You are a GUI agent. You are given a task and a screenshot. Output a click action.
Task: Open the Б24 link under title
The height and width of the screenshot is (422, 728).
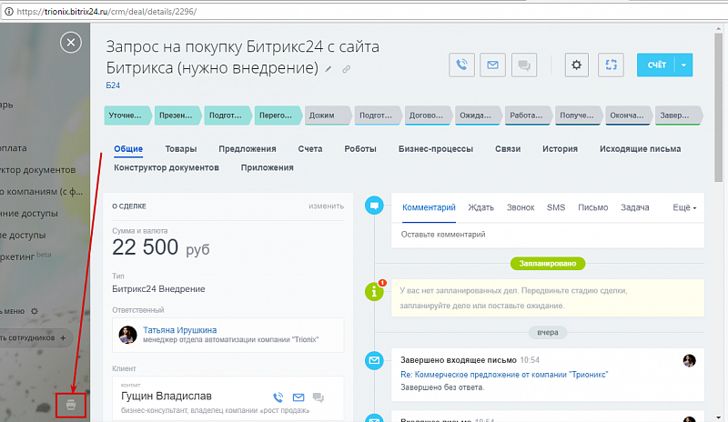(x=113, y=85)
